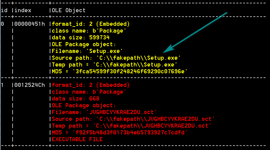The height and width of the screenshot is (150, 270).
Task: Click the Source path for Setup.exe
Action: coord(116,58)
